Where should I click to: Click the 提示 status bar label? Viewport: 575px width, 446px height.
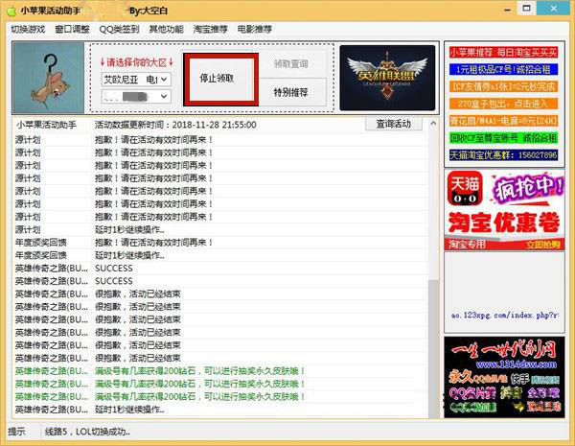point(16,432)
